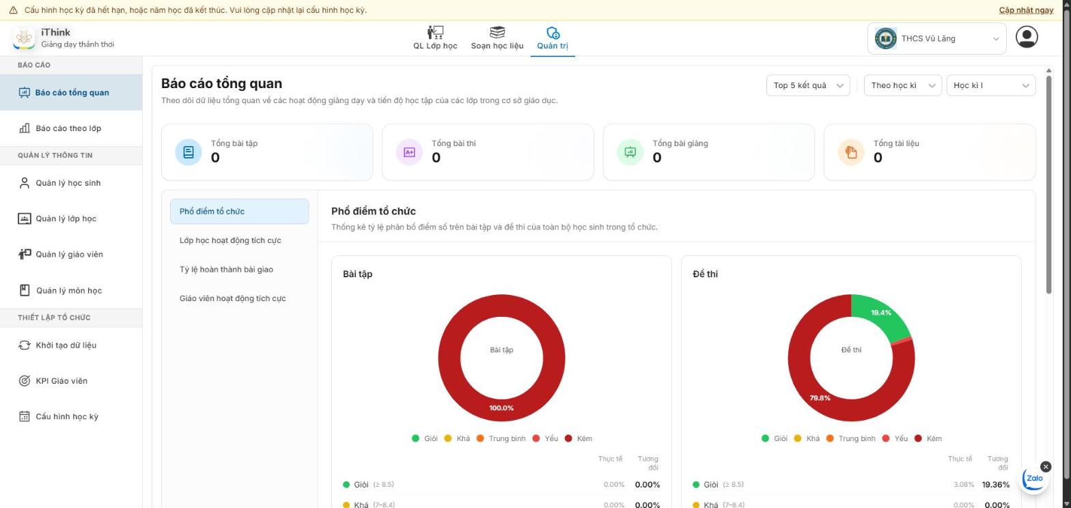The image size is (1071, 508).
Task: Select Phổ điểm tổ chức report tab
Action: coord(240,212)
